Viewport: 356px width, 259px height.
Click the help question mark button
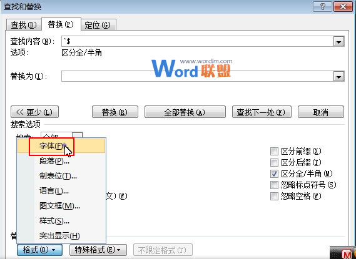click(x=322, y=7)
